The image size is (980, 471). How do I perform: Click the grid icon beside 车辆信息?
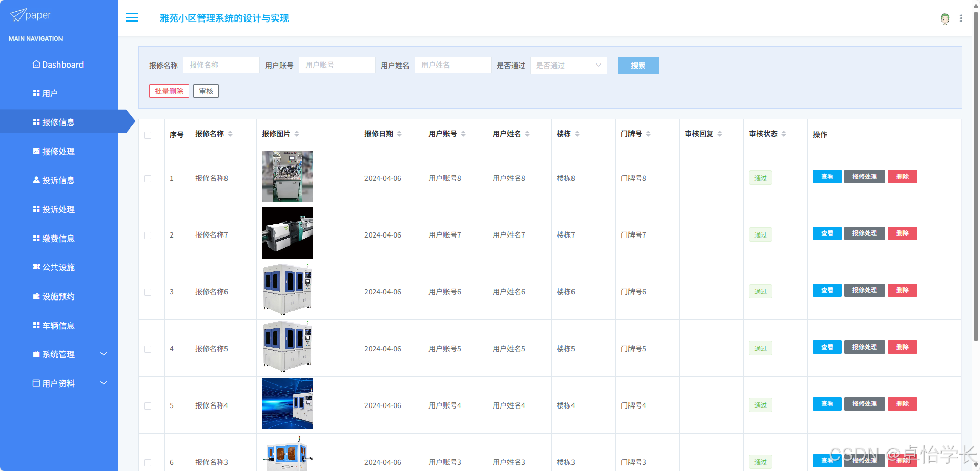point(36,326)
